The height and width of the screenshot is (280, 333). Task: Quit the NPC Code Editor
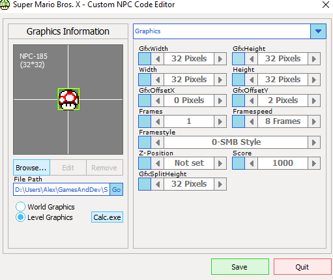[x=302, y=267]
